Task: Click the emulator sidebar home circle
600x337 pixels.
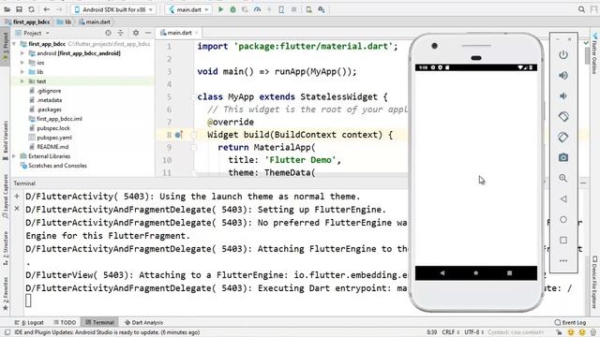Action: [563, 219]
